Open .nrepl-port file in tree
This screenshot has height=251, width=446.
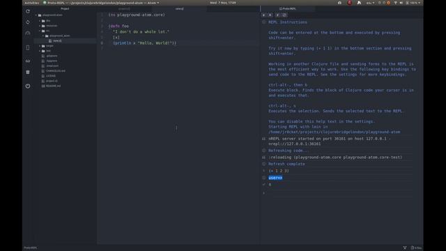52,66
